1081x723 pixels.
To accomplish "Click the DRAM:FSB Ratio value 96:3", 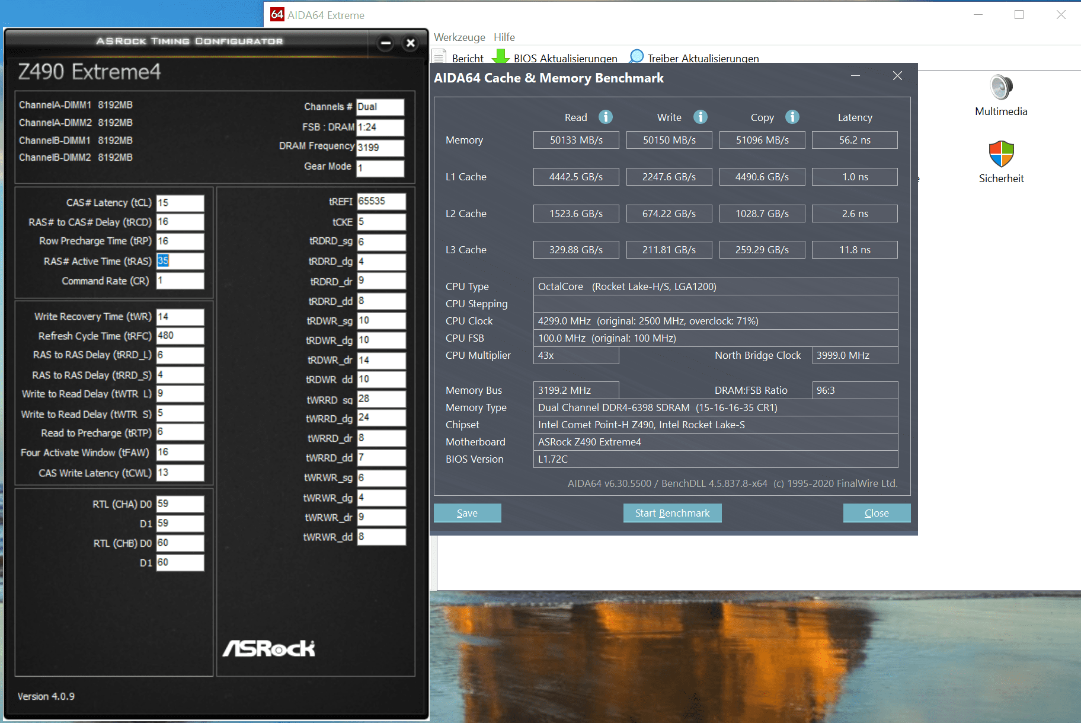I will (x=855, y=390).
